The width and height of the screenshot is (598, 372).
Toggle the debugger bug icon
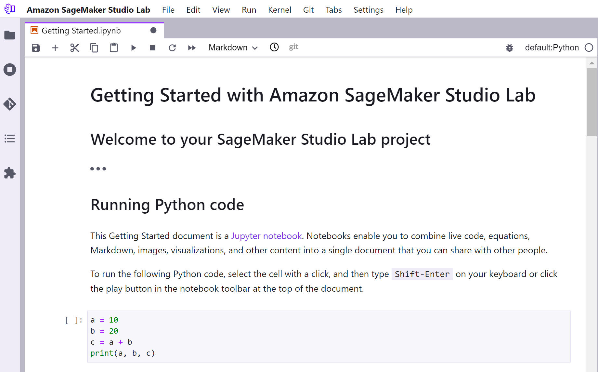point(509,48)
